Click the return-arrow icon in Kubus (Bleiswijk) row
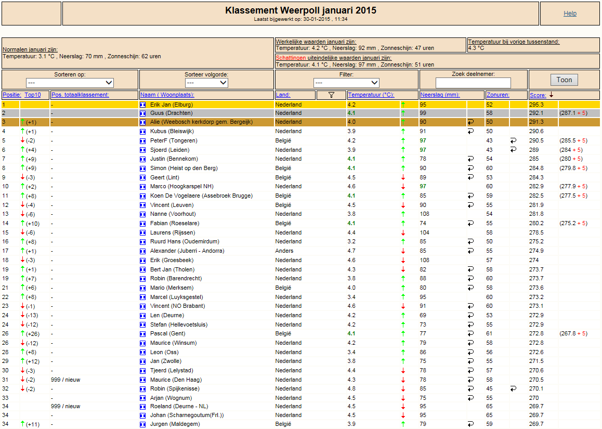 click(x=470, y=132)
